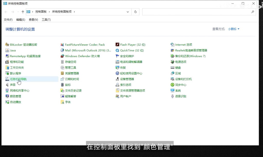Image resolution: width=263 pixels, height=157 pixels.
Task: Click the control panel icon in address bar
Action: (x=29, y=12)
